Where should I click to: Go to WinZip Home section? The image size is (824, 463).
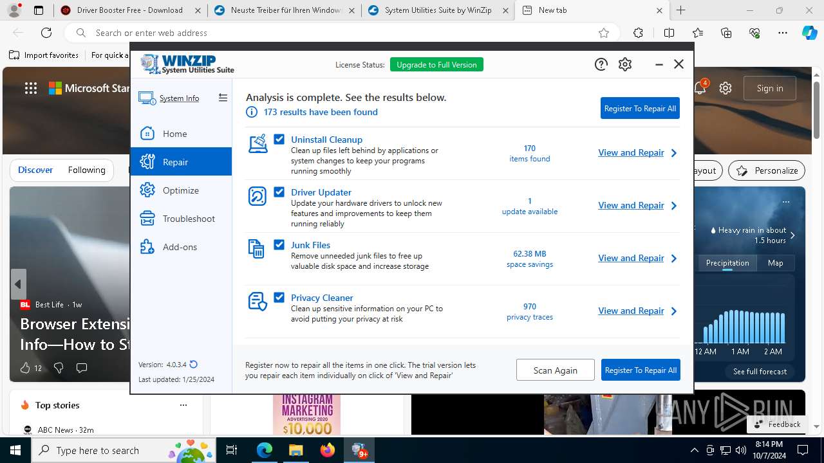181,134
